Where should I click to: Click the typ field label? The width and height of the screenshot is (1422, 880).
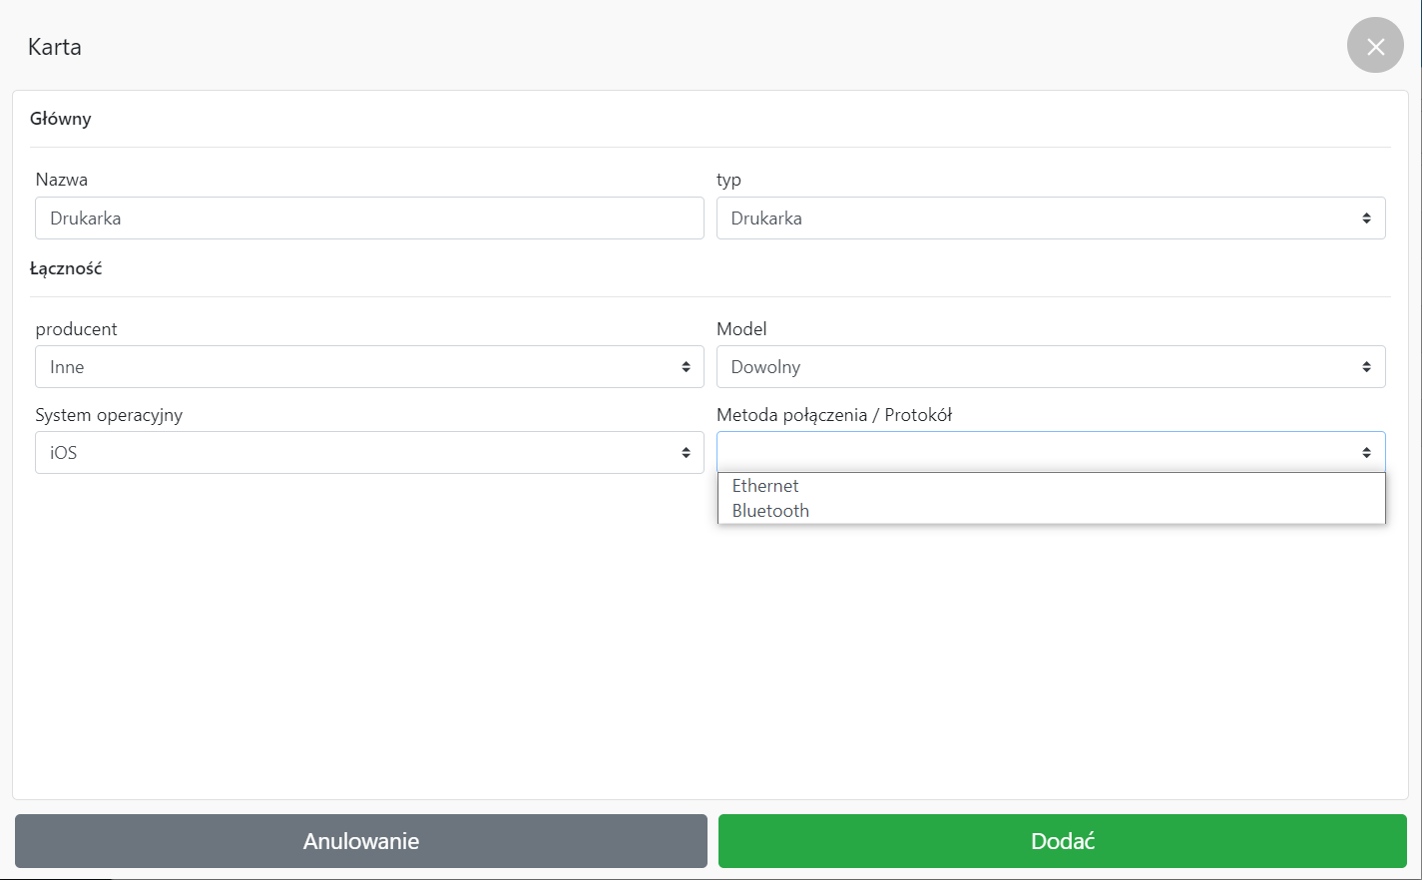click(x=728, y=180)
